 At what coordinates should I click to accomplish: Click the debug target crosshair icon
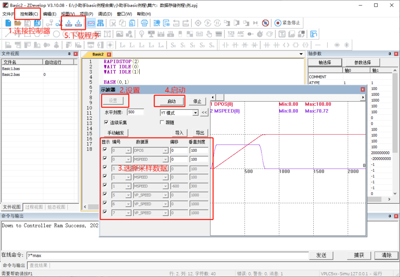coord(198,23)
